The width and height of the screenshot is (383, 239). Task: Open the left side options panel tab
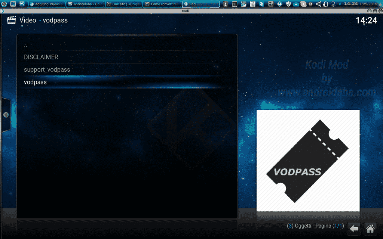pyautogui.click(x=6, y=115)
